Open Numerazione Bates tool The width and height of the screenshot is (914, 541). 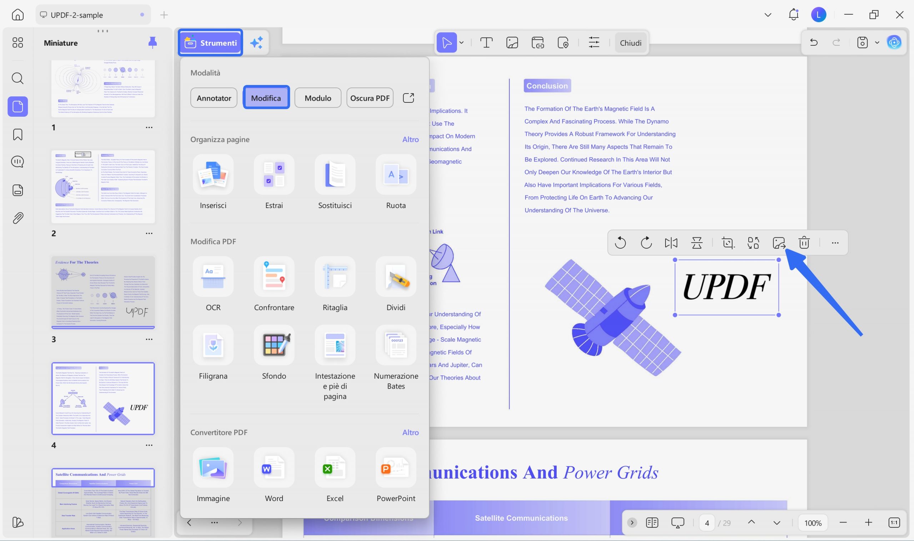(396, 357)
